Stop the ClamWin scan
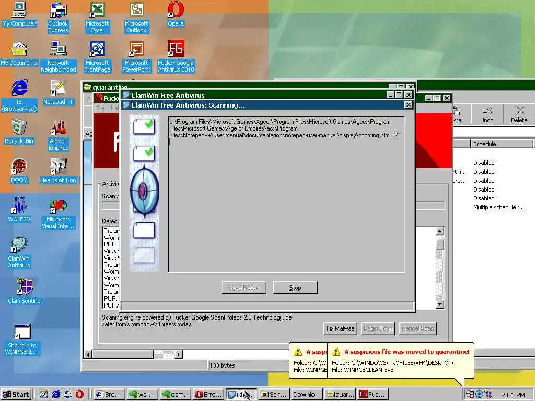Viewport: 535px width, 401px height. (295, 288)
